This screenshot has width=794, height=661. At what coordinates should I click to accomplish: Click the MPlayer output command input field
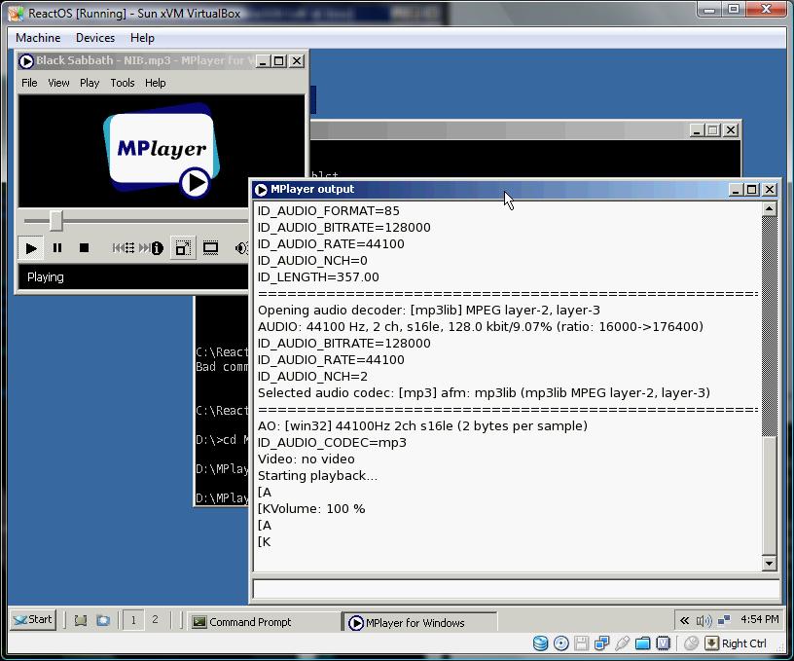pyautogui.click(x=515, y=589)
